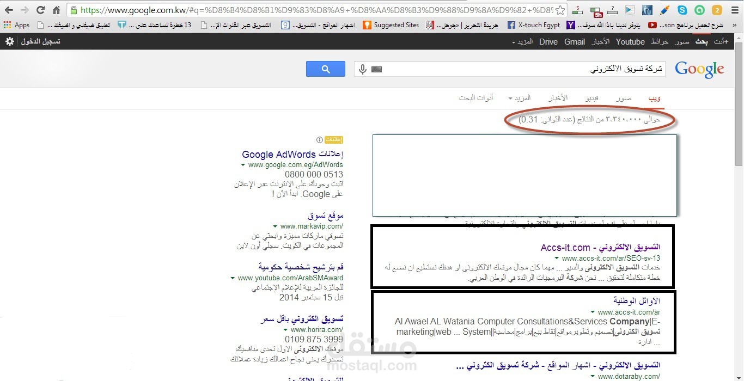Expand المزيد dropdown under the search box
This screenshot has width=744, height=381.
[x=519, y=98]
